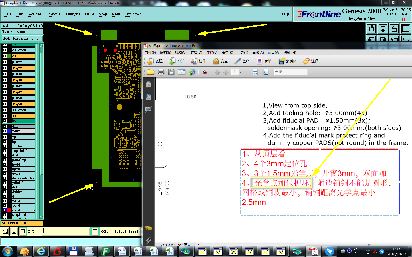Viewport: 412px width, 257px height.
Task: Toggle the sig2t layer checkbox
Action: click(5, 68)
